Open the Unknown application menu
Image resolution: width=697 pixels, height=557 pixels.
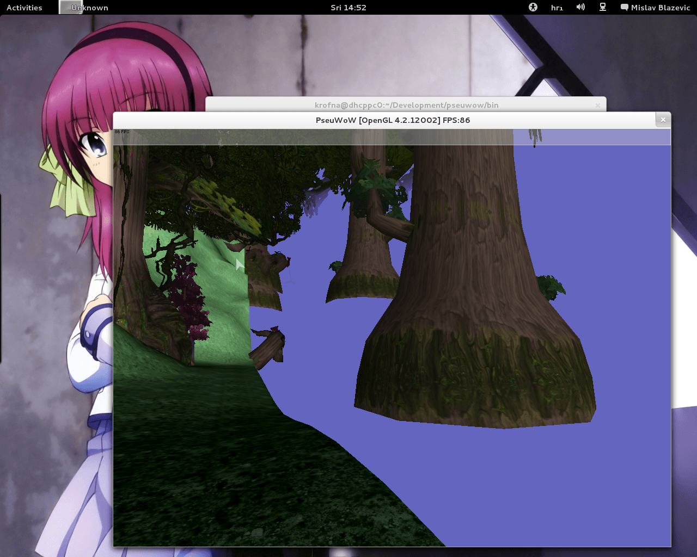(x=84, y=8)
